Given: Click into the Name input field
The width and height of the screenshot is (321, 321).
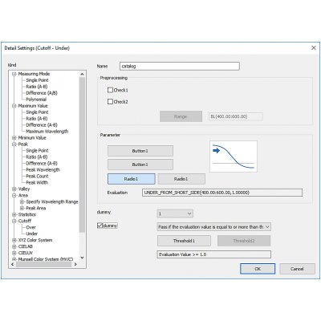Looking at the screenshot, I should point(180,66).
